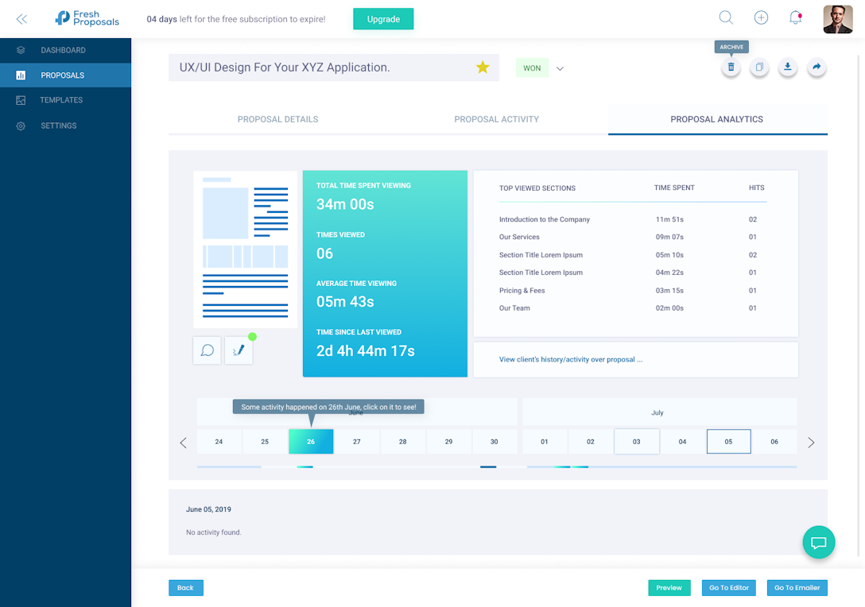Image resolution: width=865 pixels, height=607 pixels.
Task: Collapse sidebar with double chevron
Action: tap(21, 19)
